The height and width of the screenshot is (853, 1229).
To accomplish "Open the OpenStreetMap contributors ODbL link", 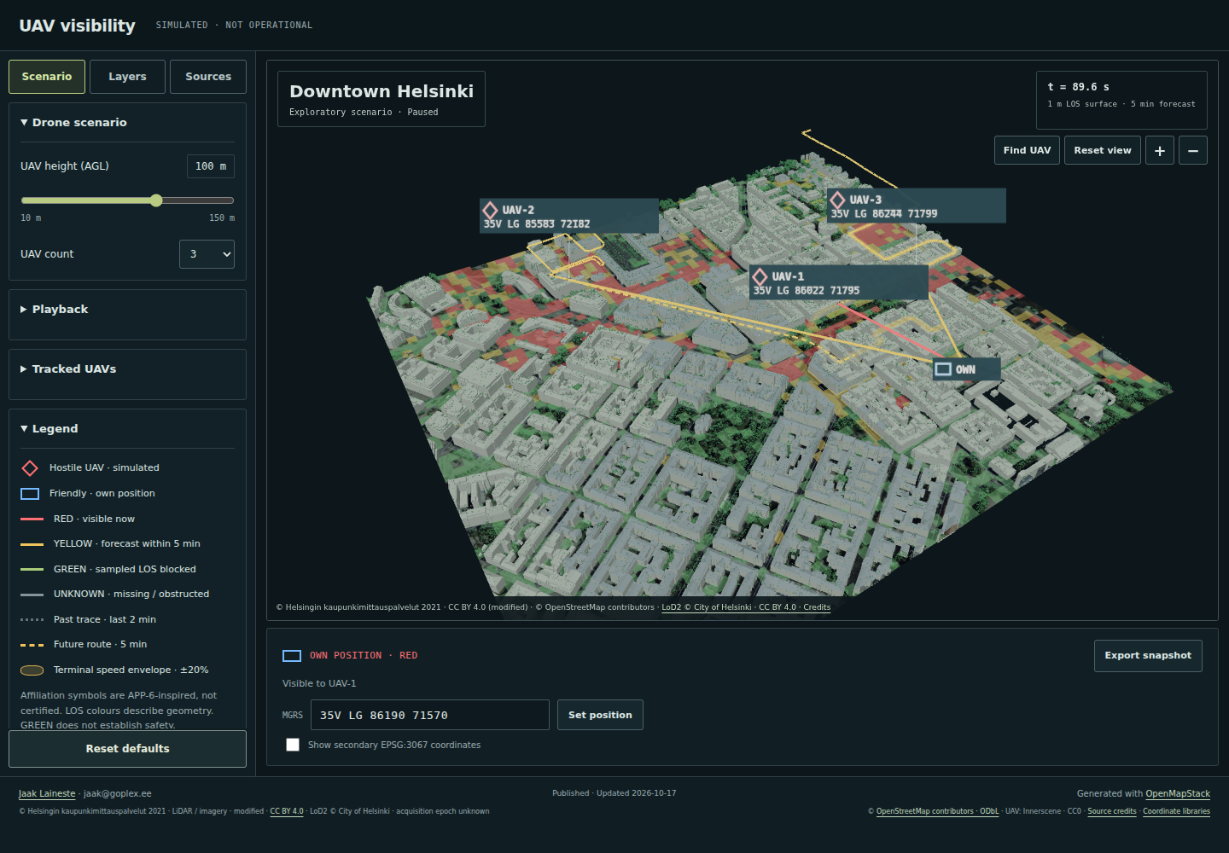I will click(937, 812).
